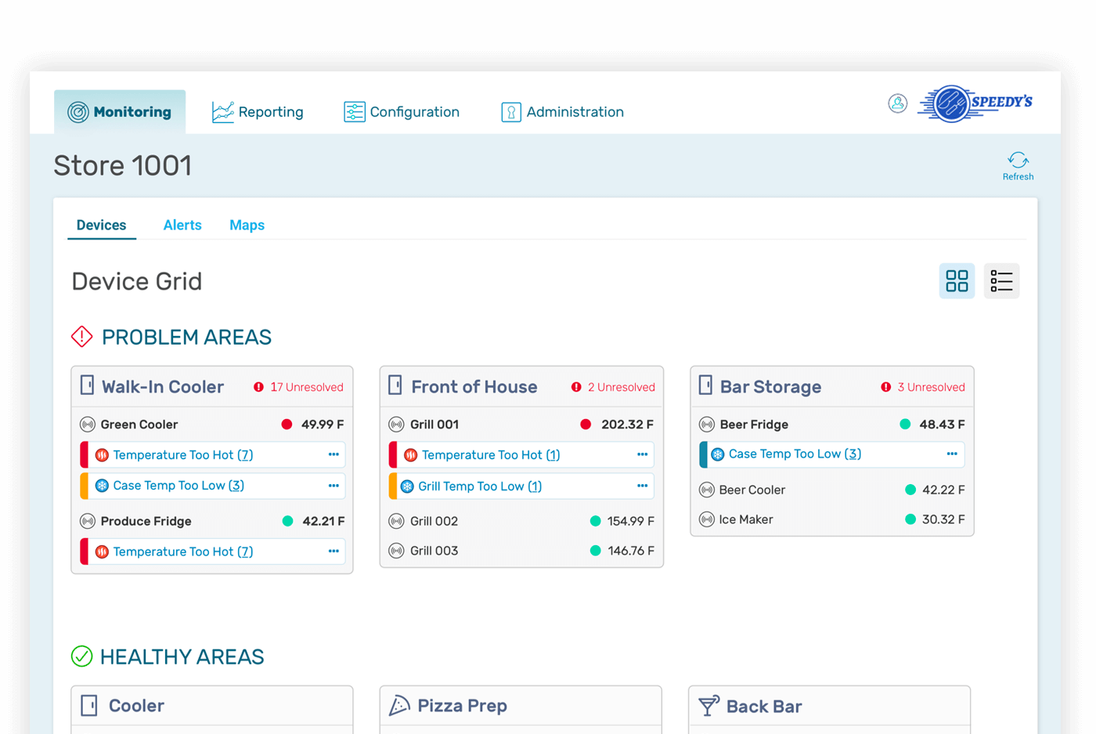Click the Grill 002 sensor icon
This screenshot has width=1096, height=734.
[x=397, y=522]
